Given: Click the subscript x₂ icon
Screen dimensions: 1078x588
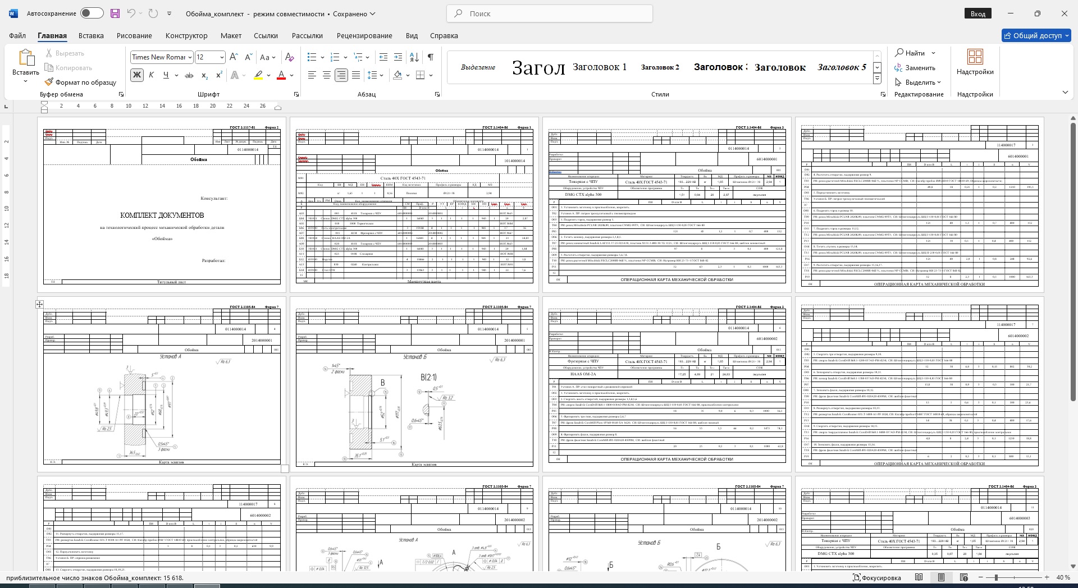Looking at the screenshot, I should point(204,75).
